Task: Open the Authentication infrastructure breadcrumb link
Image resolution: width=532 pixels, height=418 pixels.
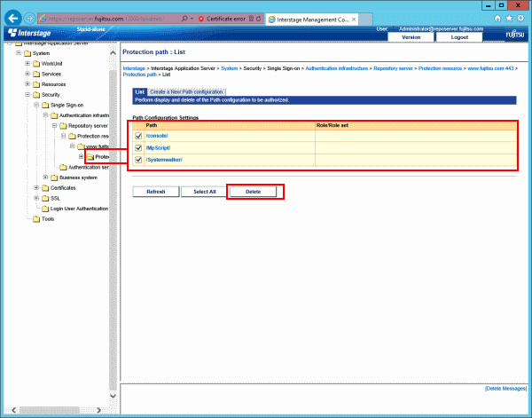Action: (337, 68)
